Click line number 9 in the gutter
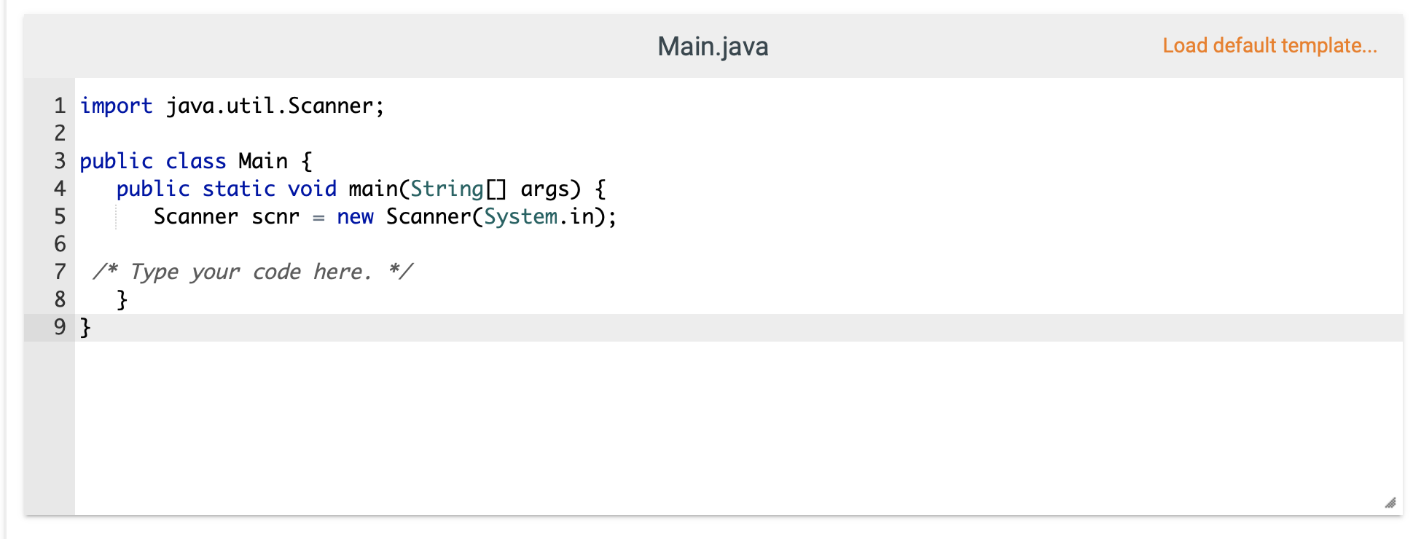Screen dimensions: 1413x539 pyautogui.click(x=58, y=328)
